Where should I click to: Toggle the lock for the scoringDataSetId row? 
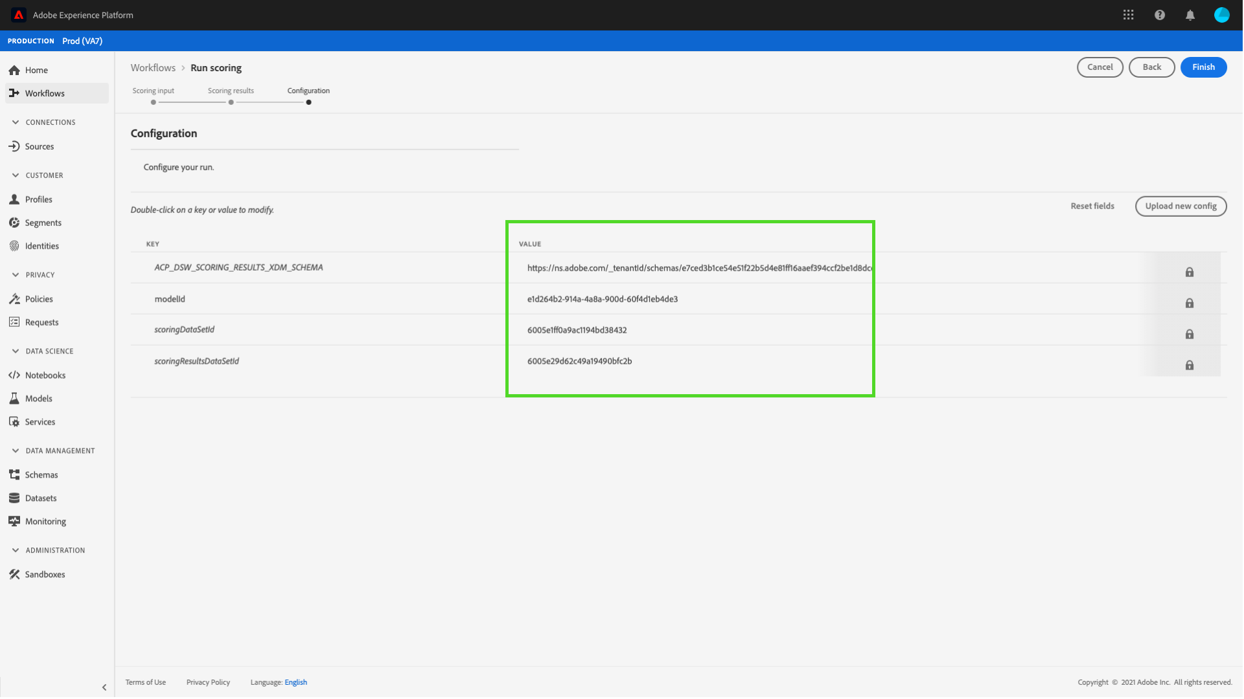[x=1189, y=334]
